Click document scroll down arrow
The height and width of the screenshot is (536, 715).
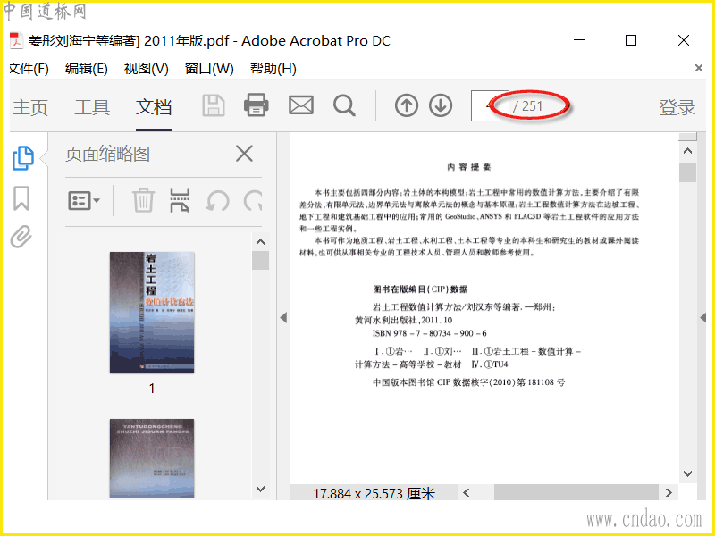tap(687, 474)
